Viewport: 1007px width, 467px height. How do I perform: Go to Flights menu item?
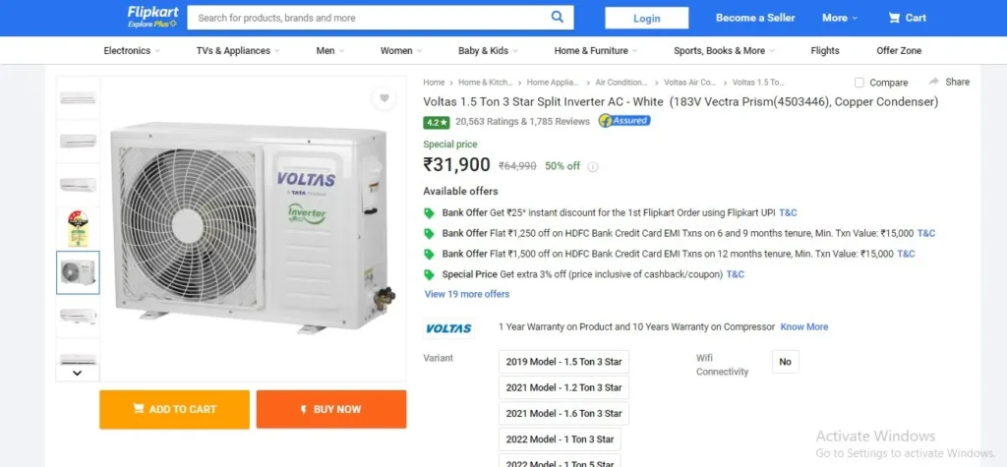pos(825,51)
